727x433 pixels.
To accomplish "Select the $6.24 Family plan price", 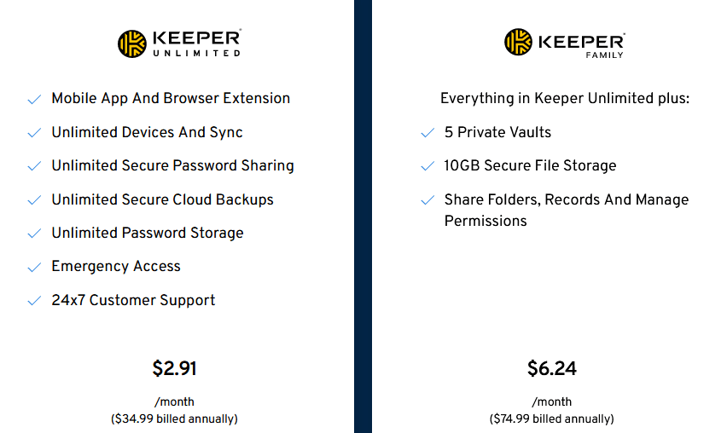I will click(552, 368).
